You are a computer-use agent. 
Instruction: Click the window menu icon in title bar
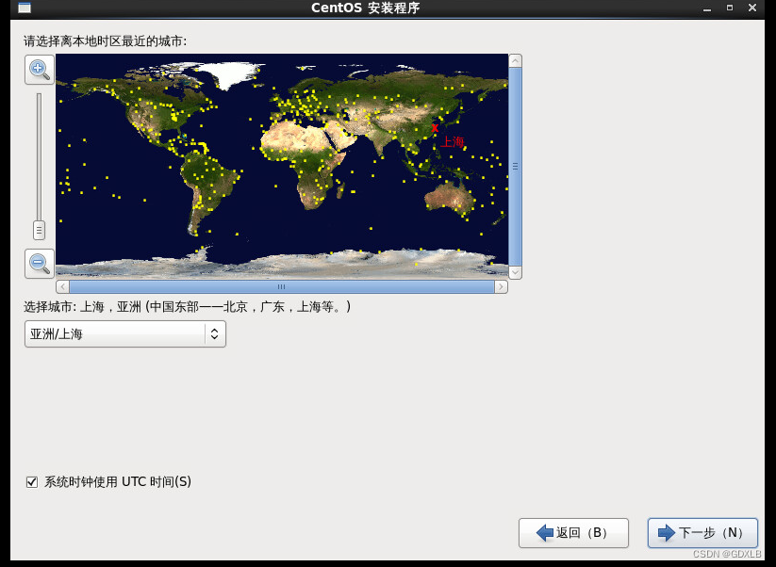click(x=25, y=8)
